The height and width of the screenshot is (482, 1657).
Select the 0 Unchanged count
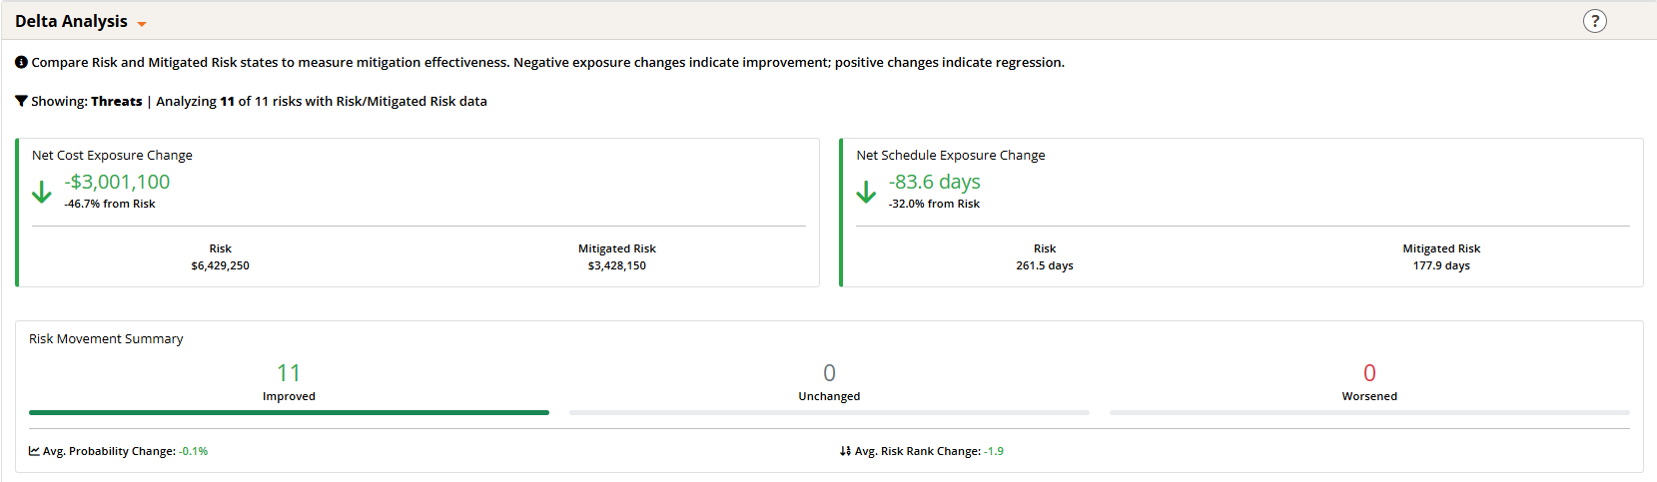[829, 373]
